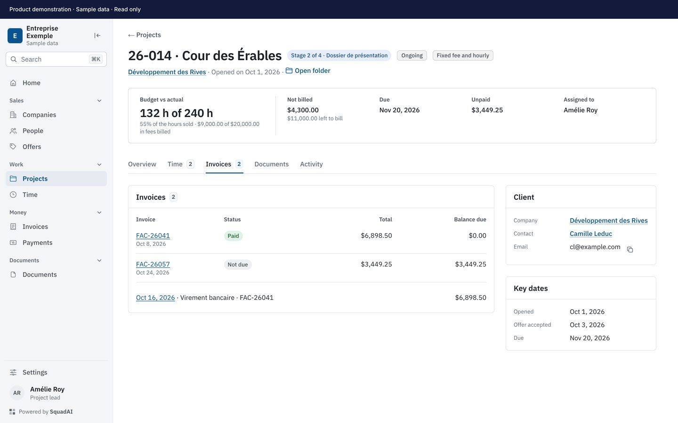678x423 pixels.
Task: Click the Stage 2 of 4 badge
Action: [339, 55]
